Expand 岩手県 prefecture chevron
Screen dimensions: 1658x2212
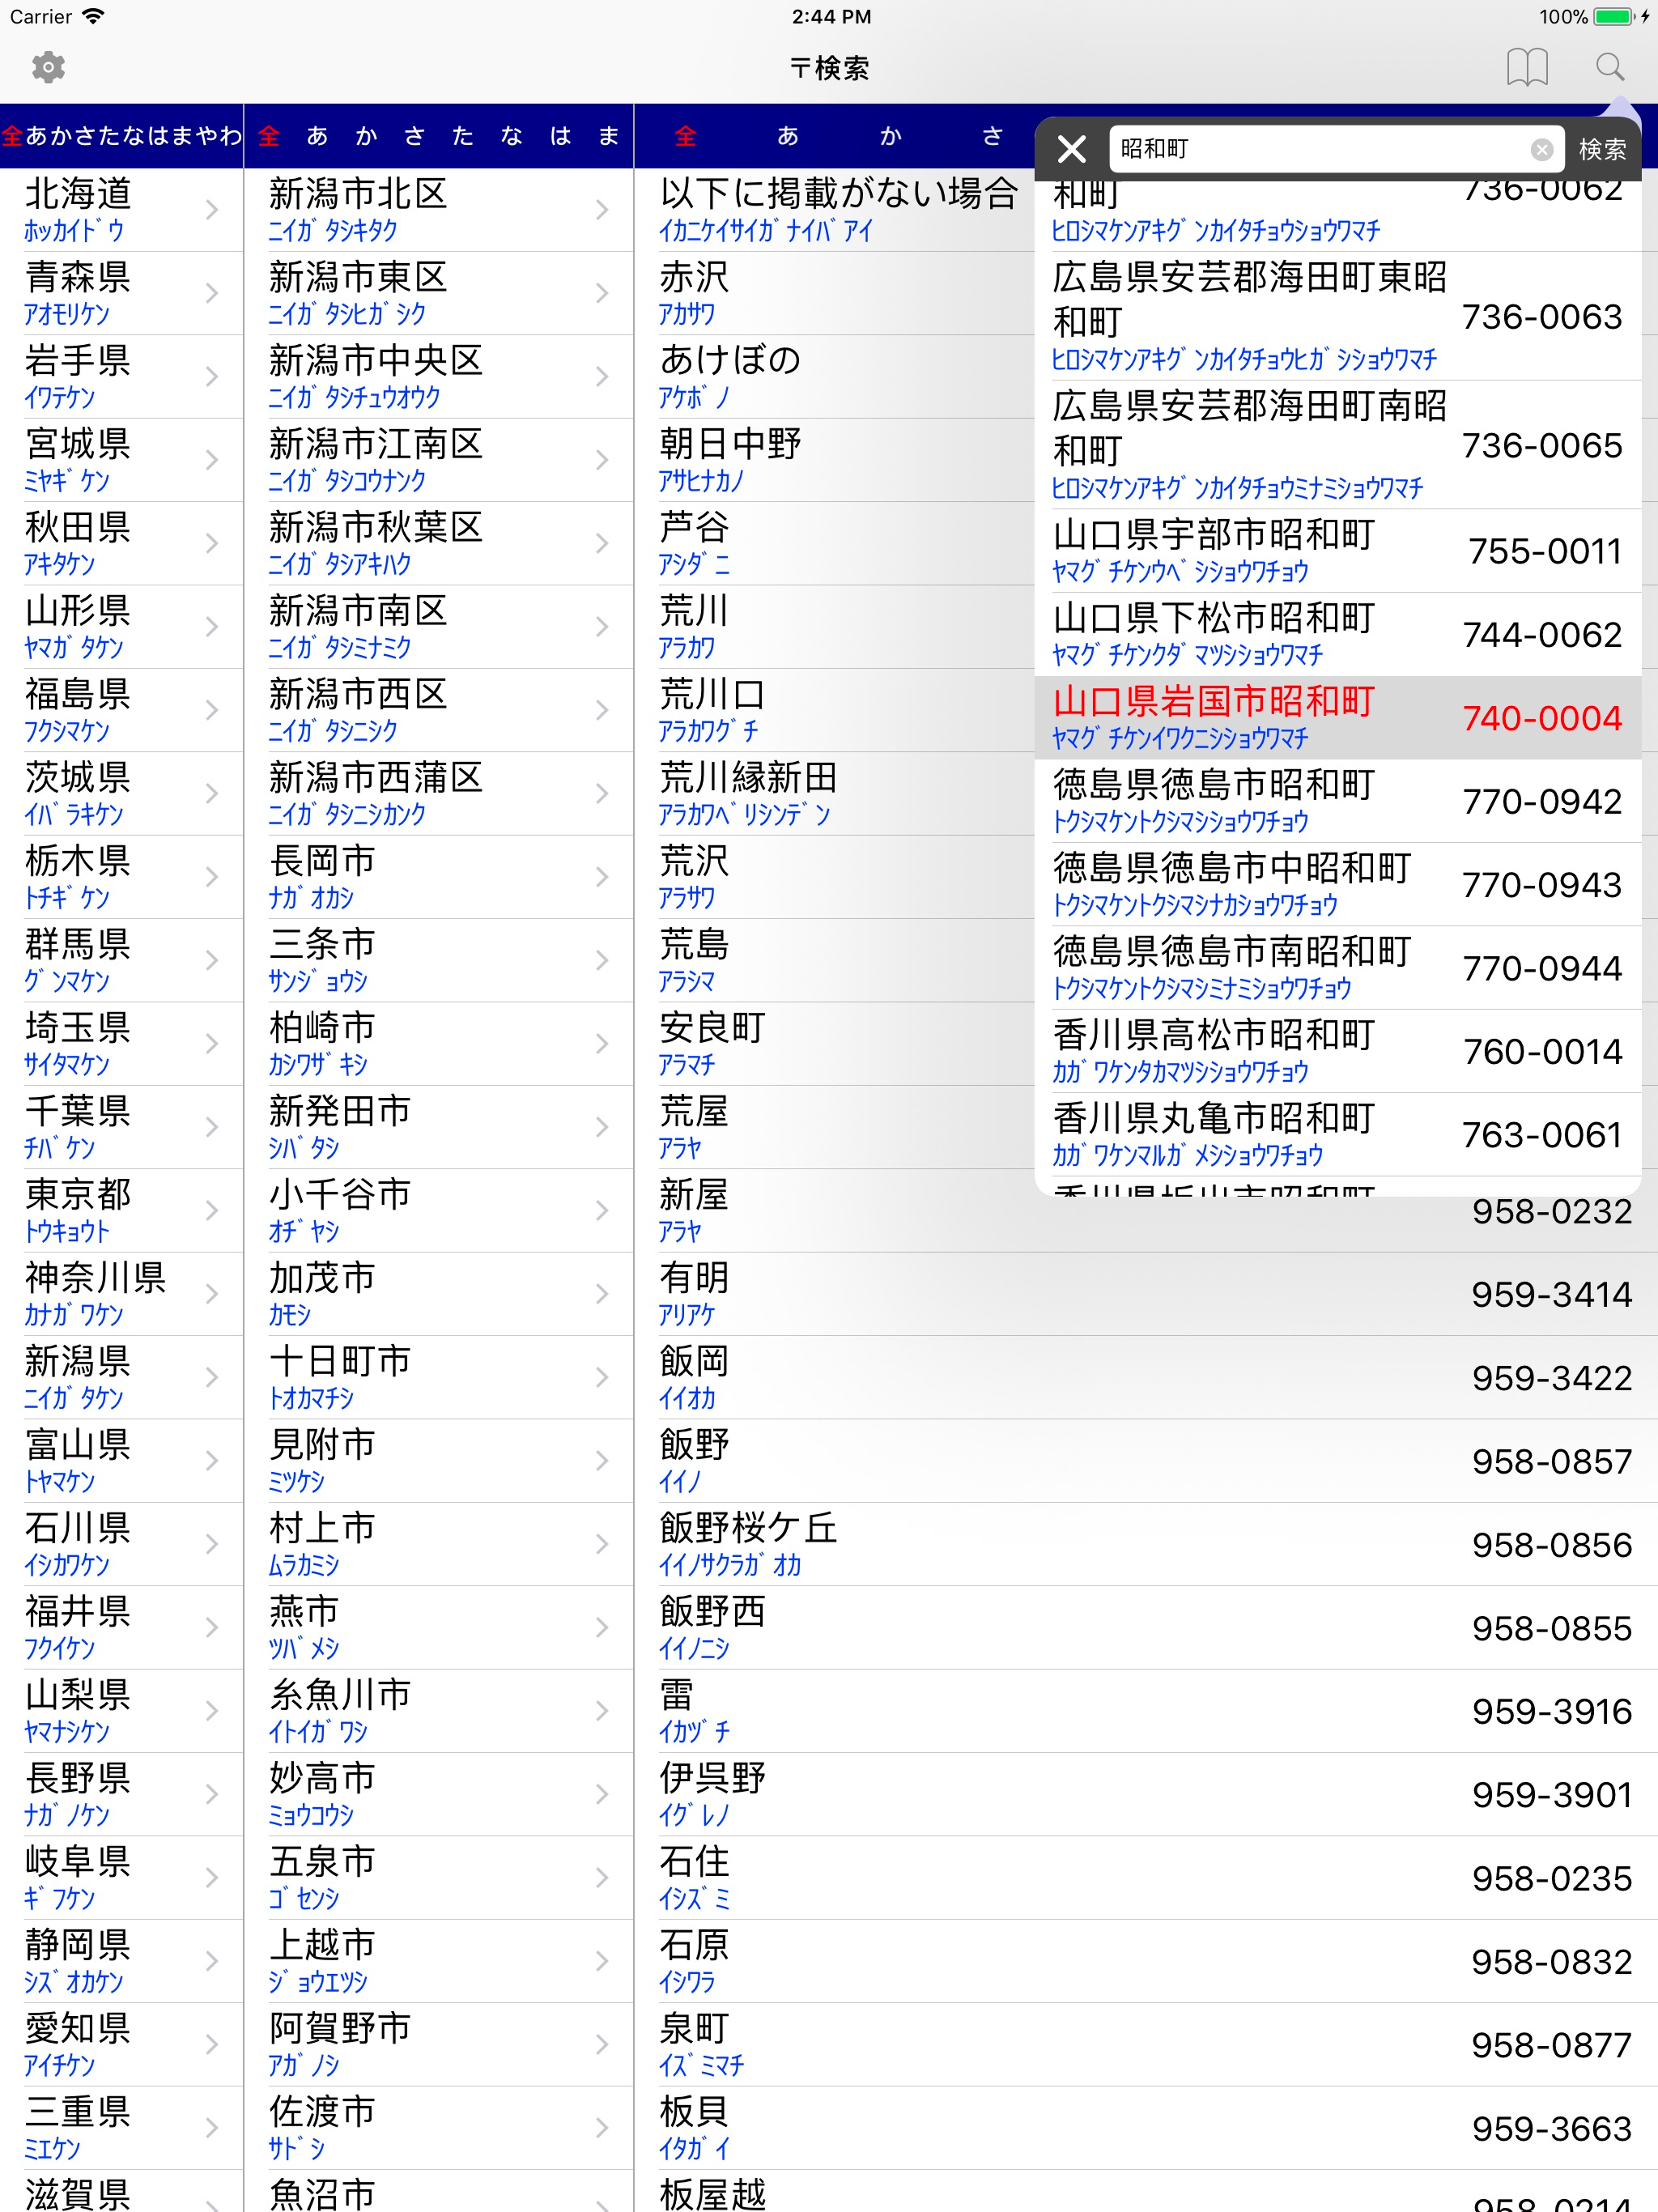pyautogui.click(x=211, y=376)
